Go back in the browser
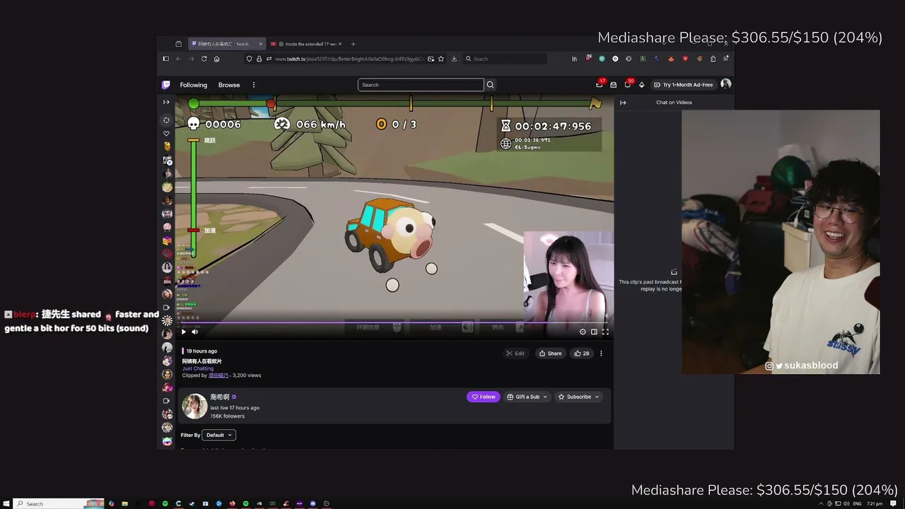905x509 pixels. coord(178,59)
